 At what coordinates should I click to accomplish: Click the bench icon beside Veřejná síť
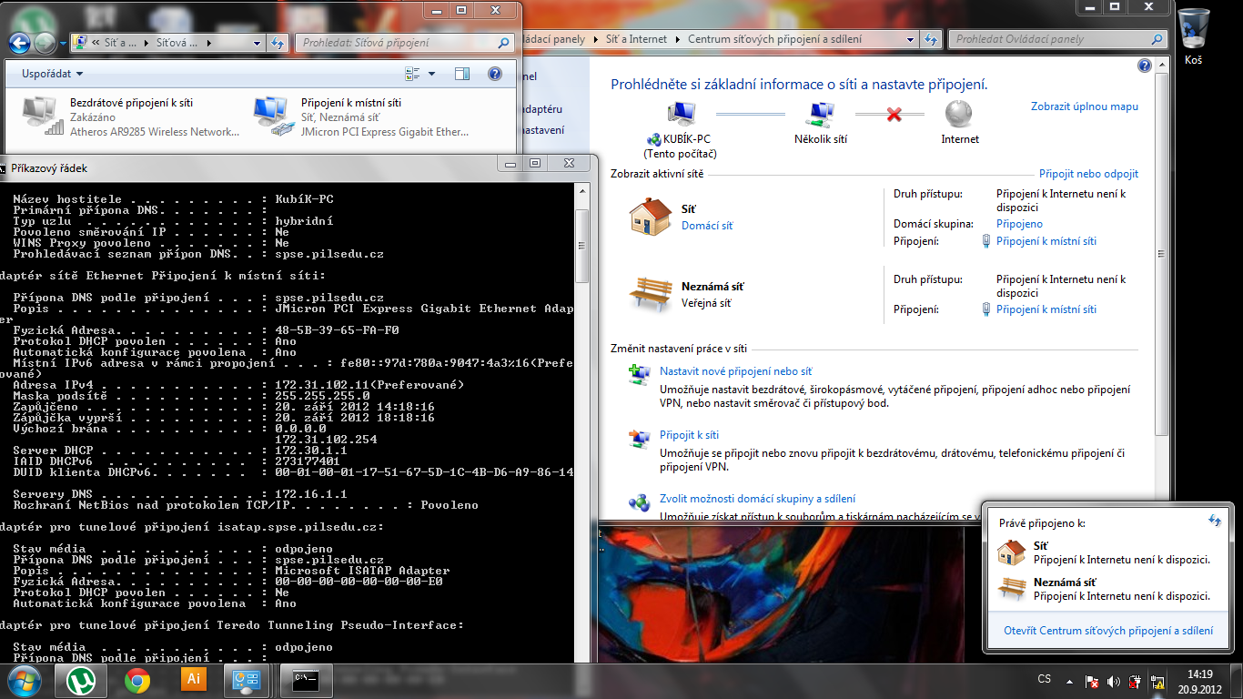(x=650, y=294)
